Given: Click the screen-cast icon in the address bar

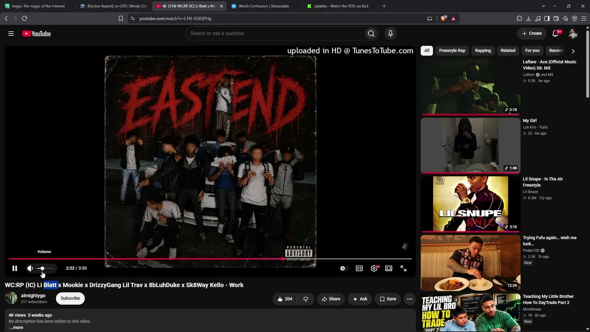Looking at the screenshot, I should point(430,18).
